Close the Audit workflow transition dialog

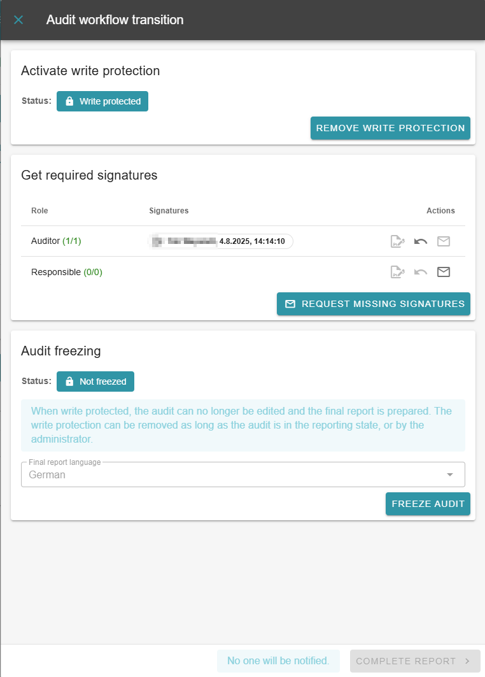(x=18, y=20)
